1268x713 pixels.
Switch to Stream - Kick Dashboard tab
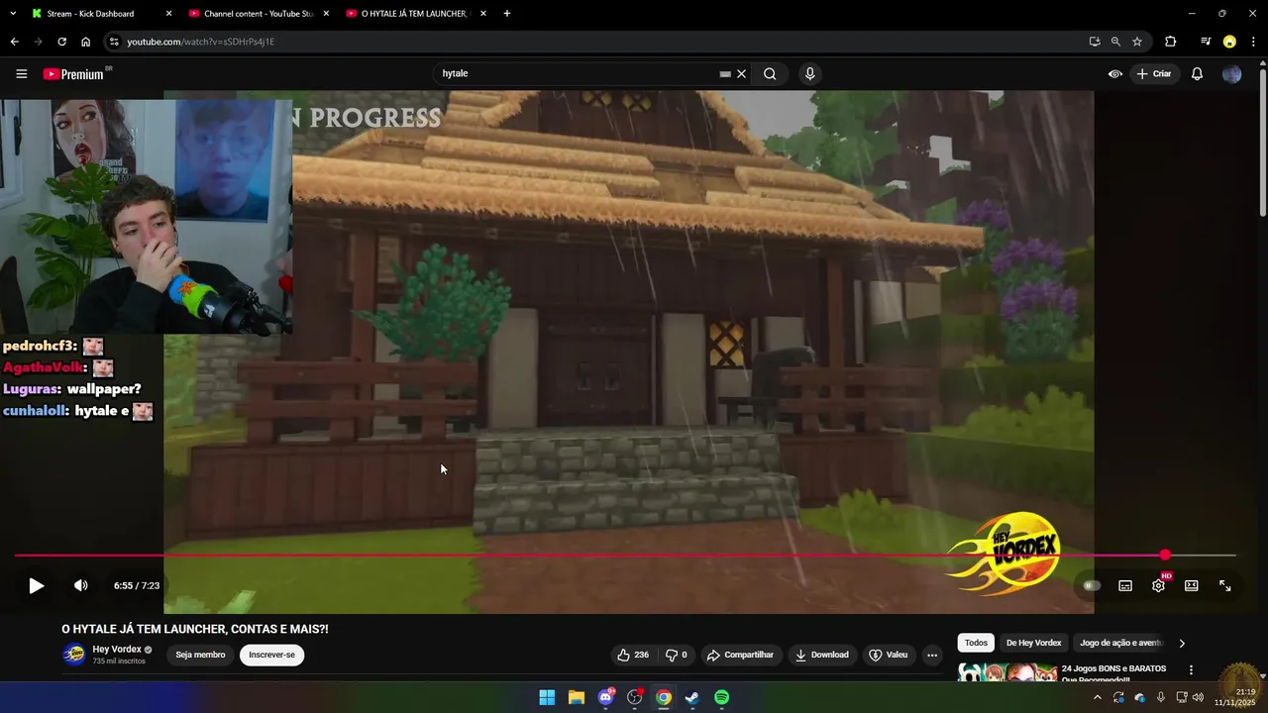point(90,14)
